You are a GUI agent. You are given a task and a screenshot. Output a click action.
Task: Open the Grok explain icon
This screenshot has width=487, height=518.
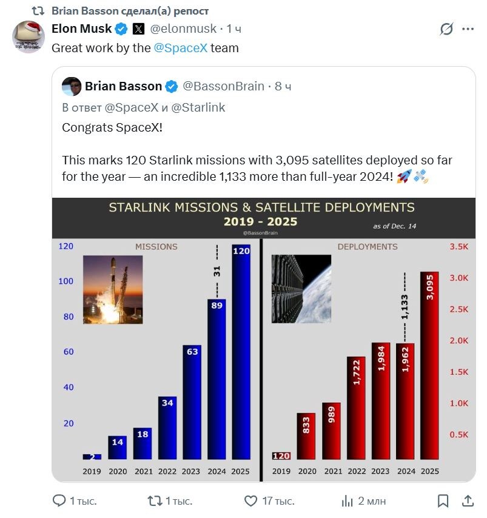447,29
